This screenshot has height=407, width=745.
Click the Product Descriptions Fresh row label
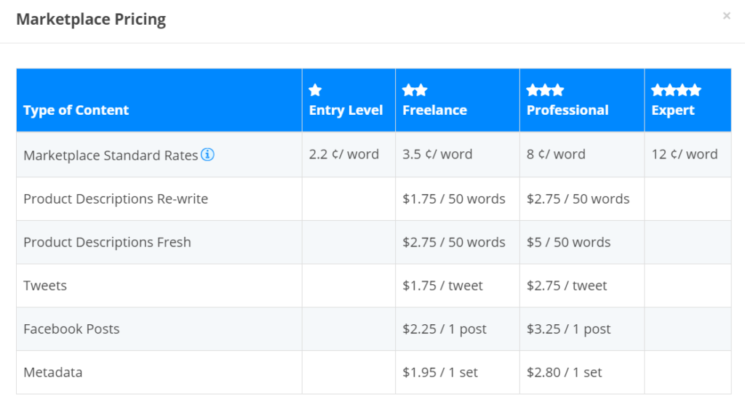coord(107,242)
